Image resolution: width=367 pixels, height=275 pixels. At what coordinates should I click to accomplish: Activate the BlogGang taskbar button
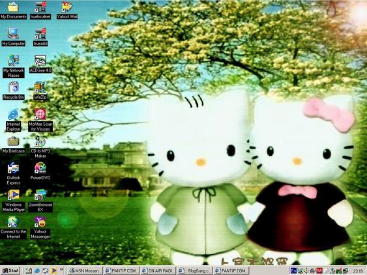(194, 271)
